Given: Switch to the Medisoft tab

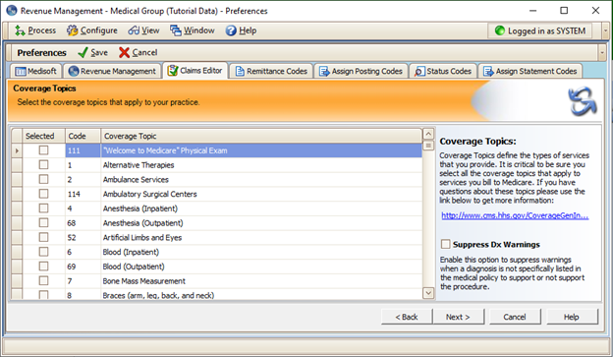Looking at the screenshot, I should coord(35,71).
